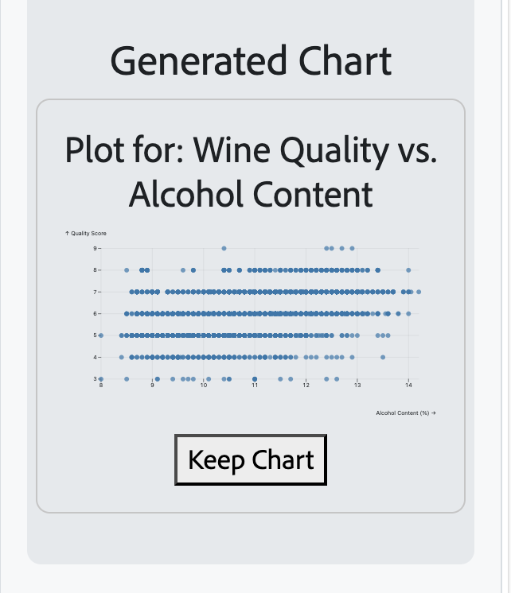Click the Generated Chart heading
This screenshot has height=593, width=511.
[x=251, y=61]
